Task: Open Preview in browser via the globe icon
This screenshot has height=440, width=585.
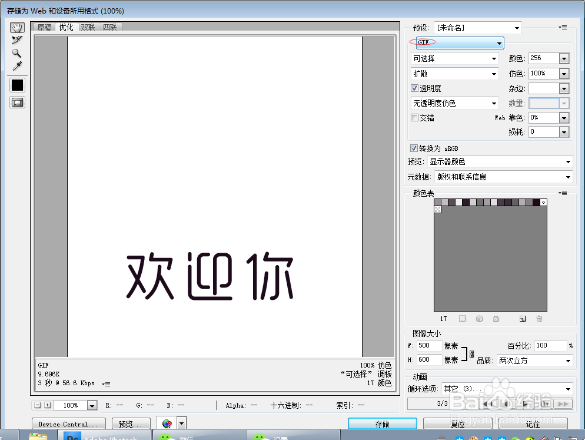Action: coord(167,423)
